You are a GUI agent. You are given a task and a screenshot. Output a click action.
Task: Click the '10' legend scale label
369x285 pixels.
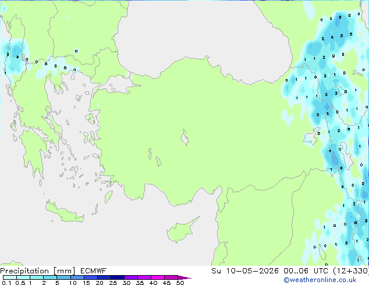click(73, 283)
